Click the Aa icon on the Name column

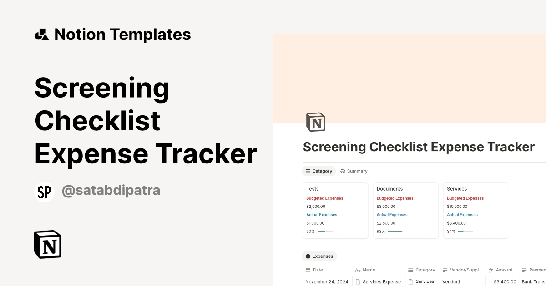[x=358, y=270]
